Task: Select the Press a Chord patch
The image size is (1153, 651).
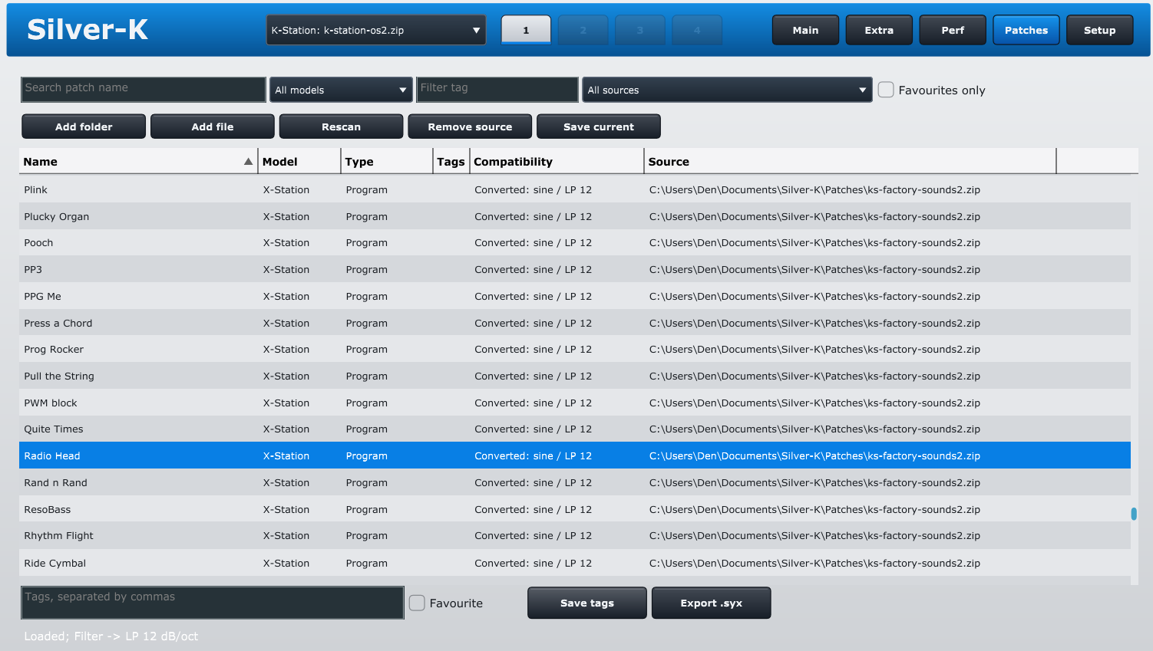Action: (575, 323)
